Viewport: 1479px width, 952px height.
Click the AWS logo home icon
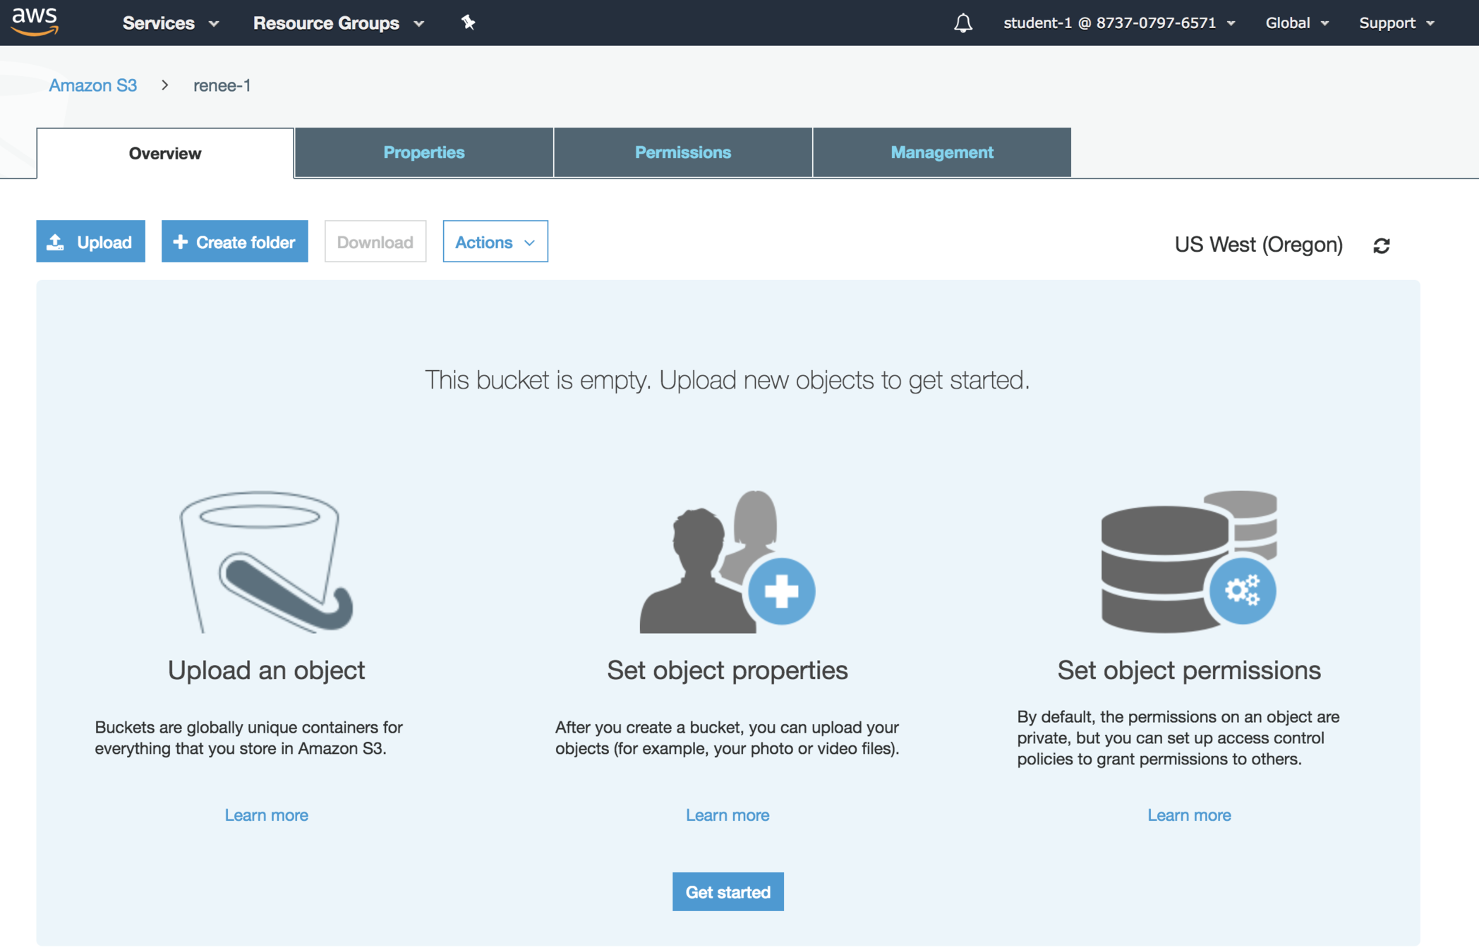point(34,21)
